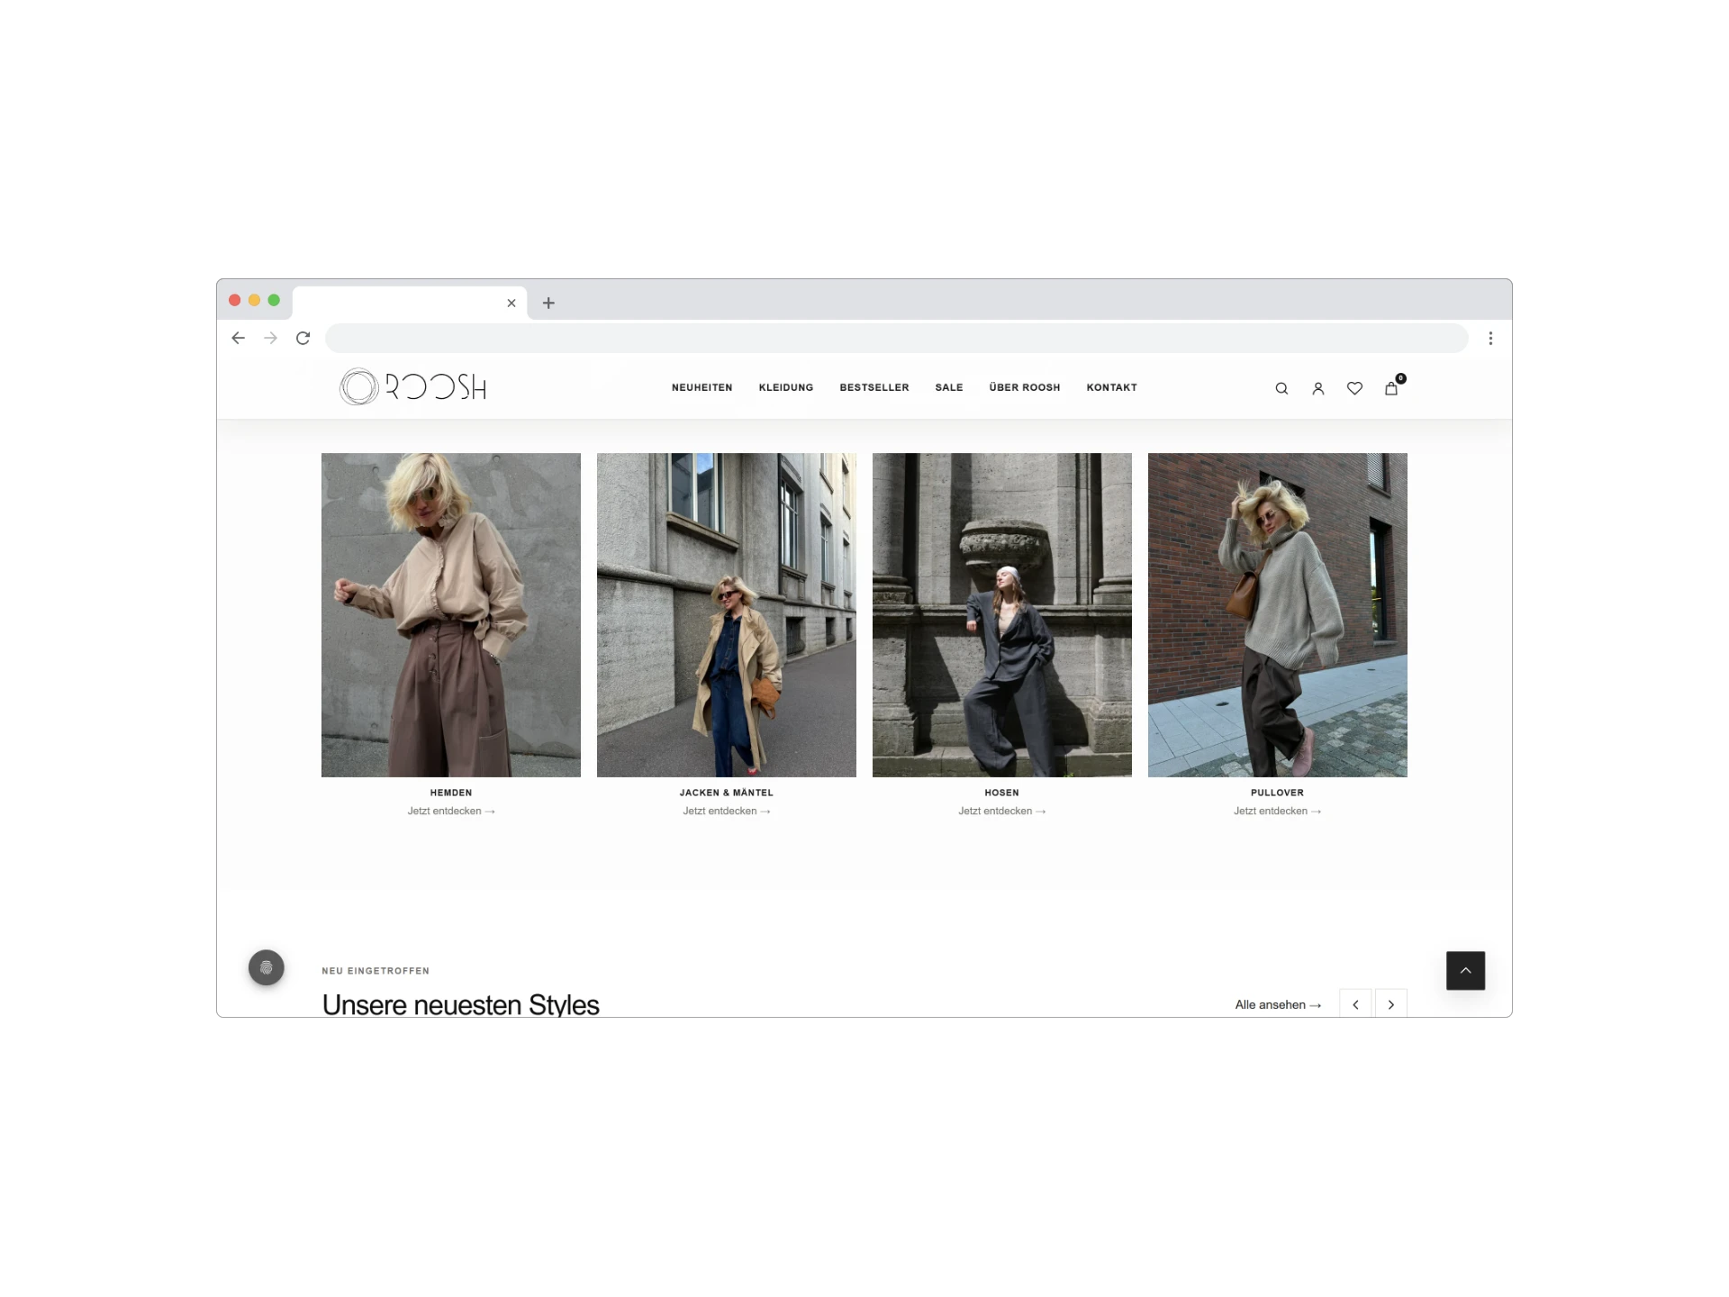Click the HEMDEN category title
1729x1297 pixels.
click(451, 793)
